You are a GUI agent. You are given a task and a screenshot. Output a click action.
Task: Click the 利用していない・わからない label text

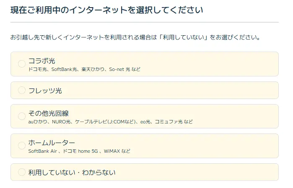point(72,172)
